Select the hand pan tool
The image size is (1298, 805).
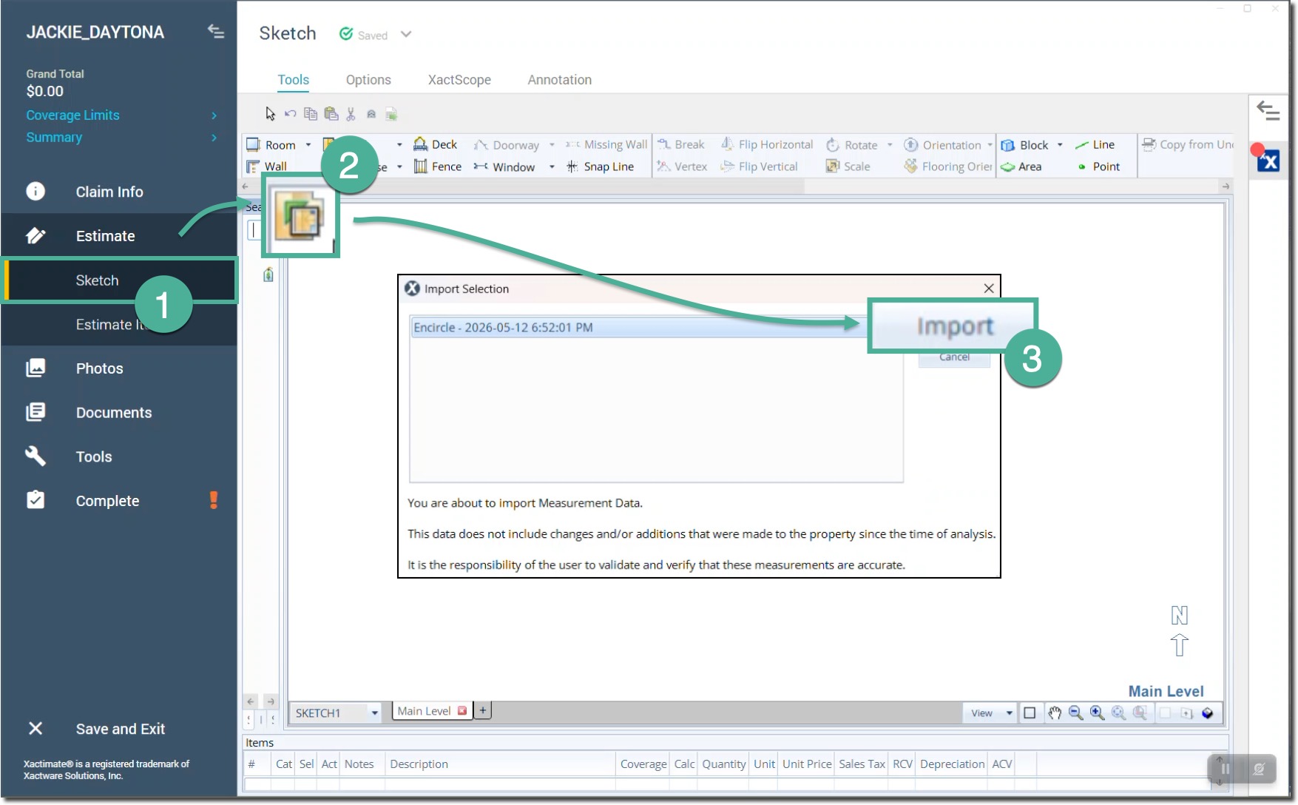click(x=1055, y=713)
